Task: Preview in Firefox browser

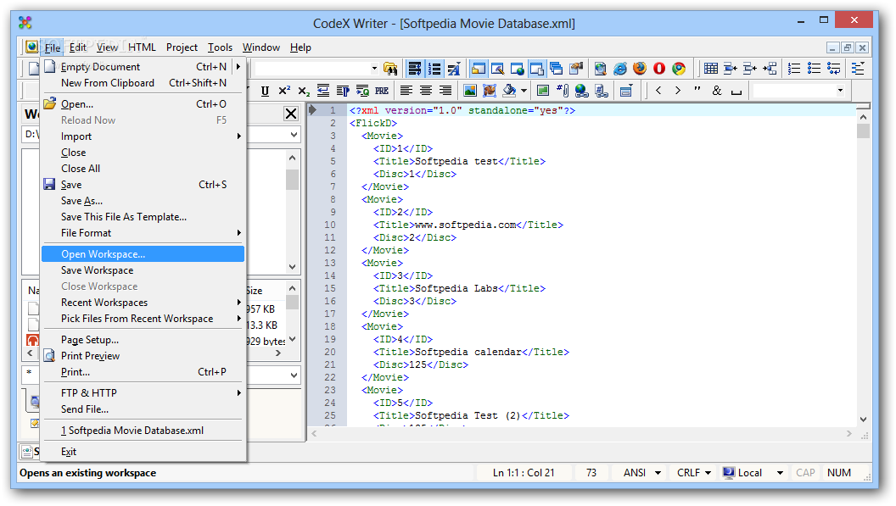Action: [640, 70]
